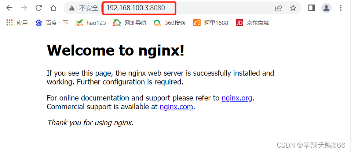Share this page via share icon

278,8
